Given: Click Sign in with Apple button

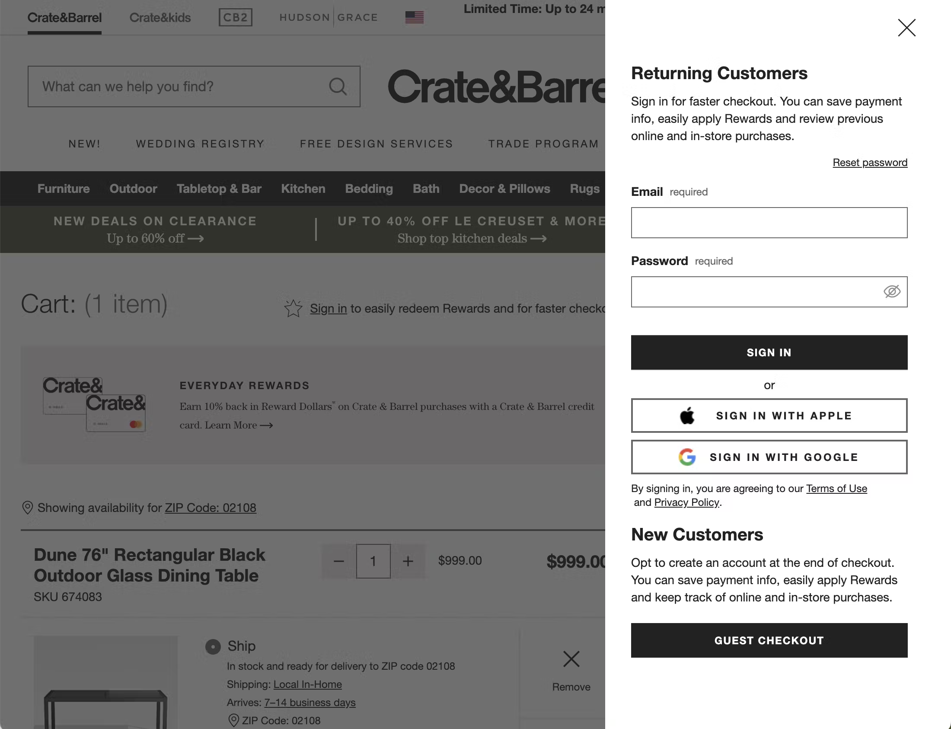Looking at the screenshot, I should (x=769, y=416).
